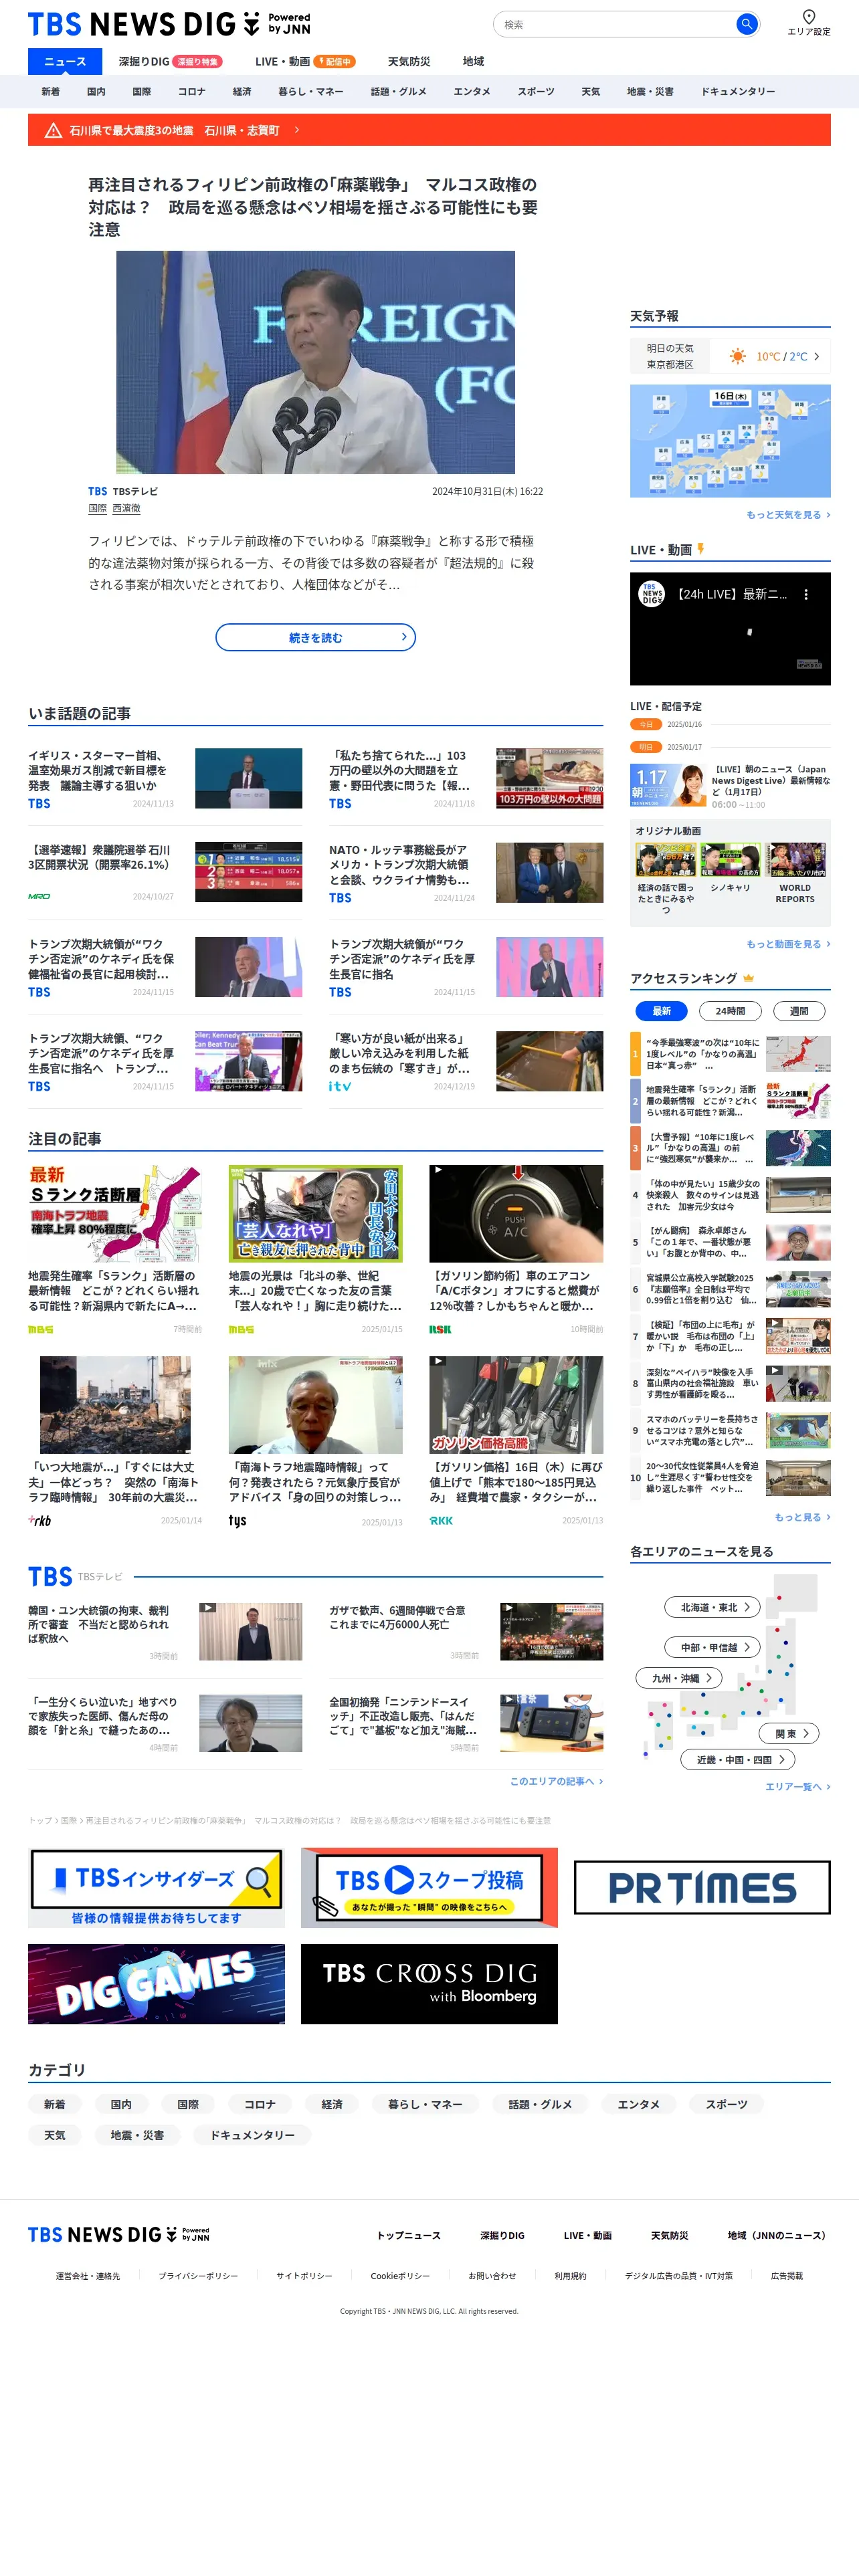
Task: Open the LIVE・動画 tab
Action: tap(305, 62)
